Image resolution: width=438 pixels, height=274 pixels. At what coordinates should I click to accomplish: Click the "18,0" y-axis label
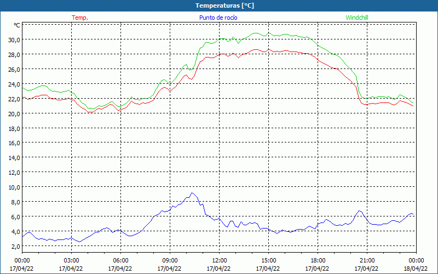click(14, 128)
